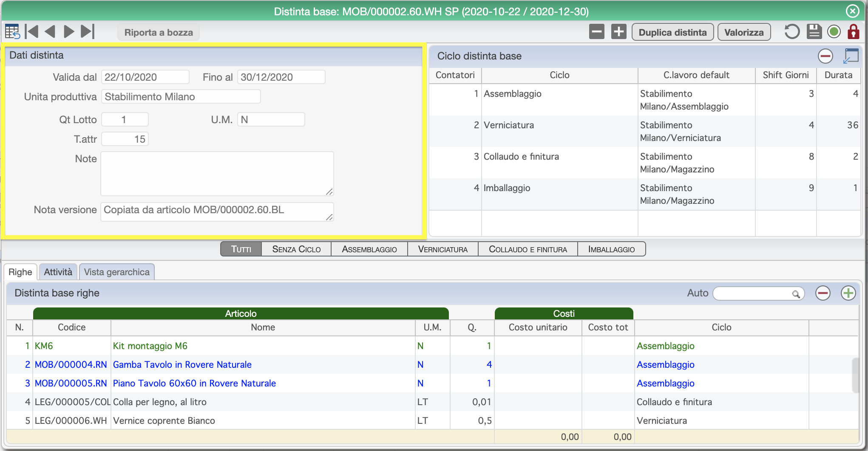Click the Auto search field

tap(758, 293)
